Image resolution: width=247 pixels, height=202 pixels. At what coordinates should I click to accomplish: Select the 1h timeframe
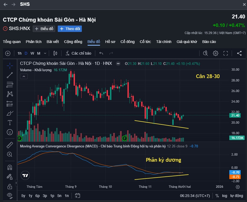click(20, 53)
